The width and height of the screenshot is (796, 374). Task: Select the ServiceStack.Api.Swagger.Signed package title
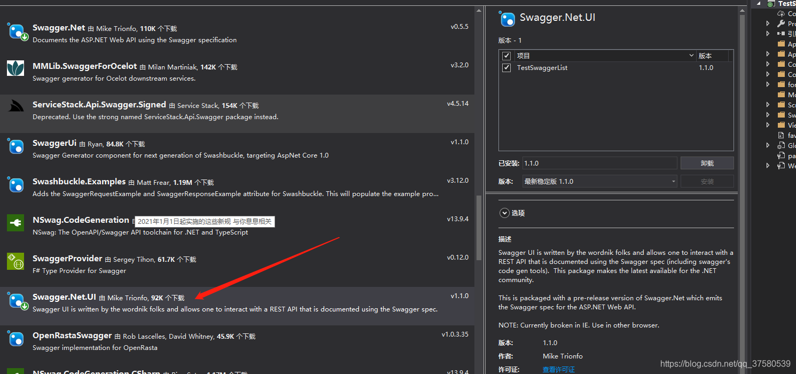[99, 105]
